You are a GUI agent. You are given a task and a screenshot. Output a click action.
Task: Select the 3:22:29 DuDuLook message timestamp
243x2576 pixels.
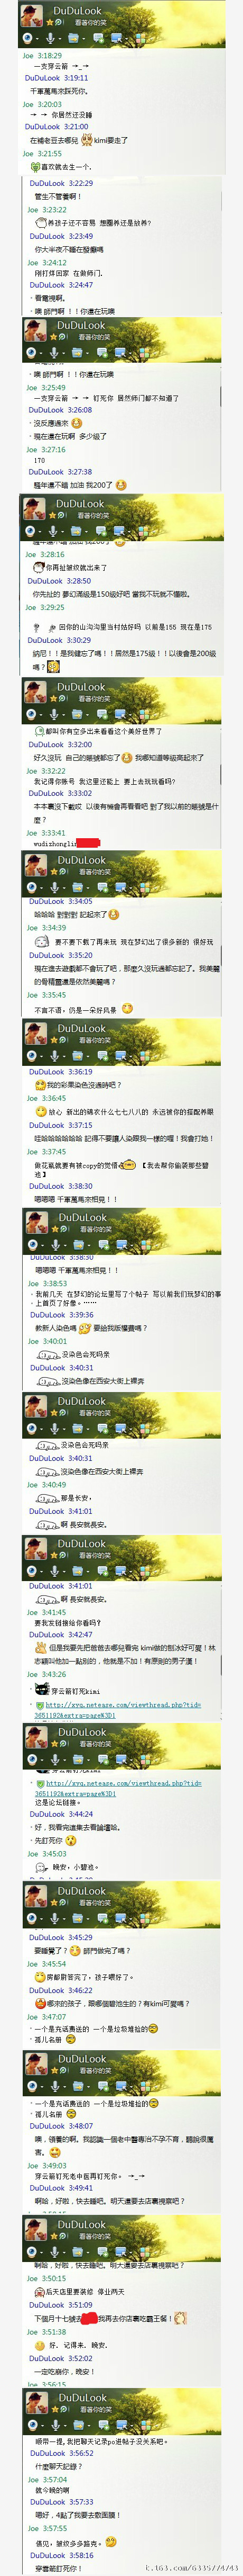coord(81,184)
